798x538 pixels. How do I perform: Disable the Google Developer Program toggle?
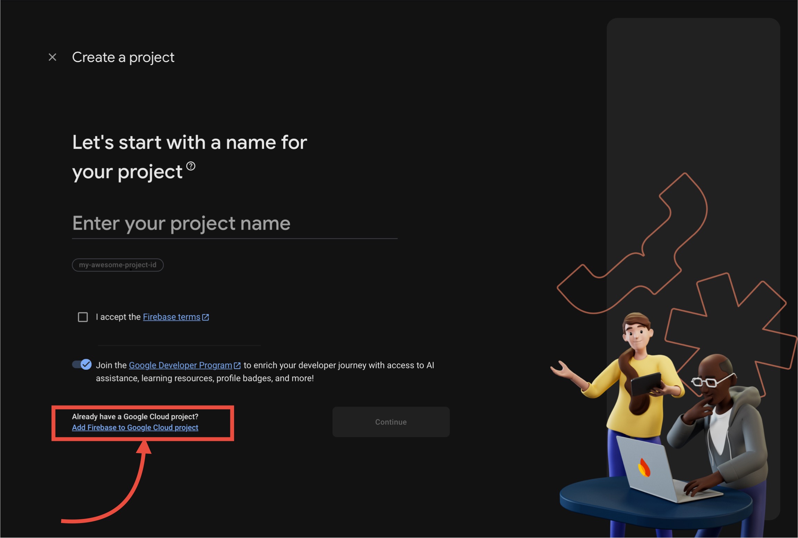(82, 365)
